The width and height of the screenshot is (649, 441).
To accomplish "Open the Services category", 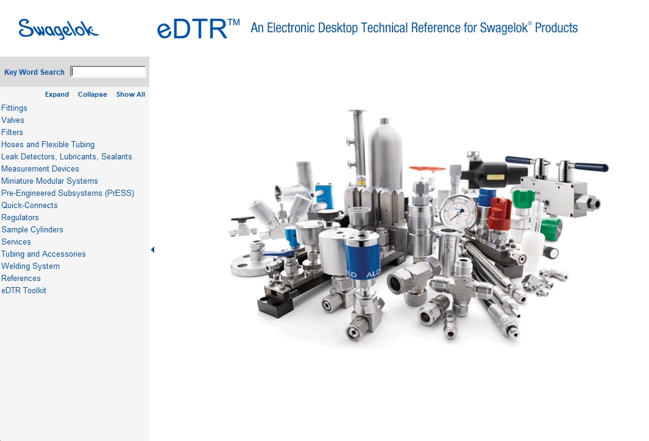I will pos(16,241).
